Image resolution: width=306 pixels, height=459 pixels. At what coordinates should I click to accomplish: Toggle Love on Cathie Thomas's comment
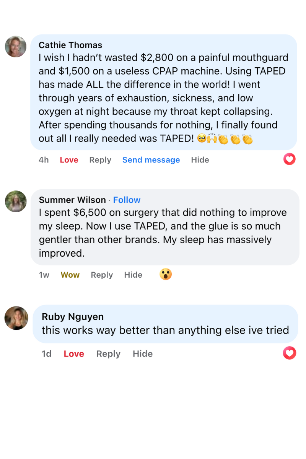point(69,160)
